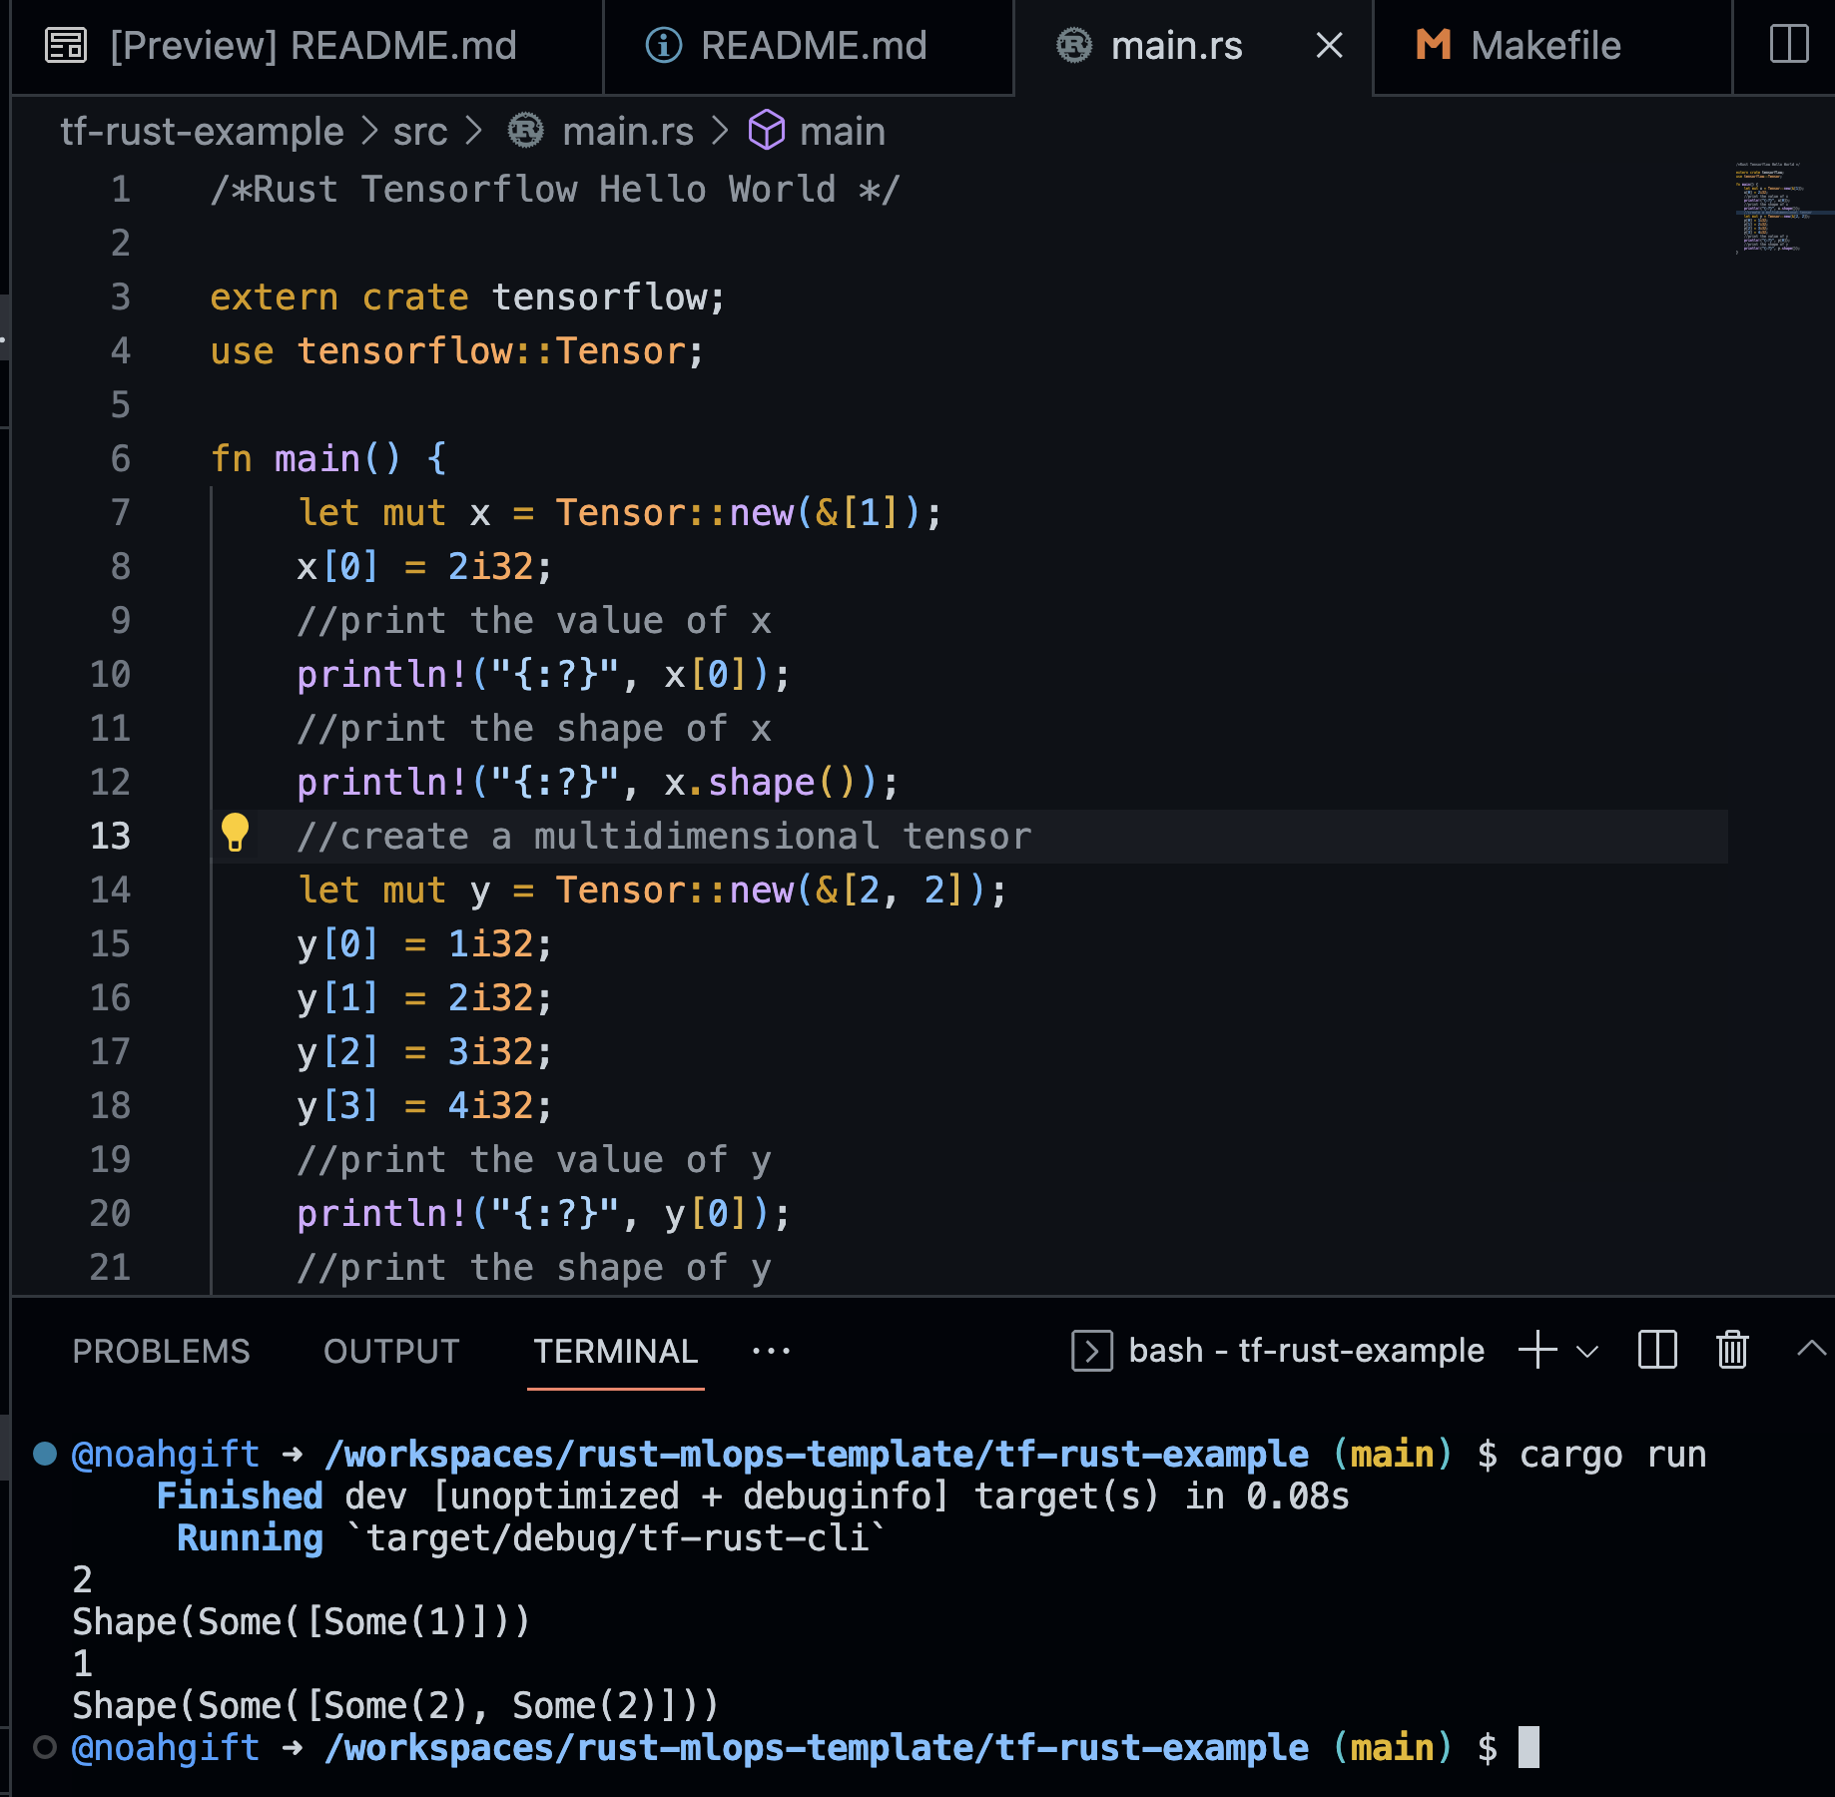Click the hollow circle prompt marker in terminal
Viewport: 1835px width, 1797px height.
coord(45,1746)
